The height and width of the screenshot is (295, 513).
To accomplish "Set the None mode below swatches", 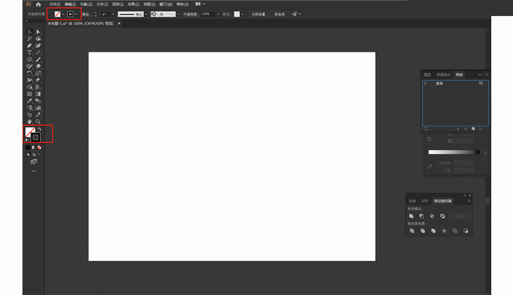I will point(39,147).
